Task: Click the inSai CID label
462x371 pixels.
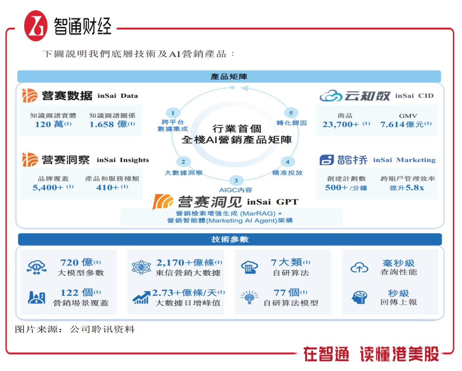Action: [414, 96]
